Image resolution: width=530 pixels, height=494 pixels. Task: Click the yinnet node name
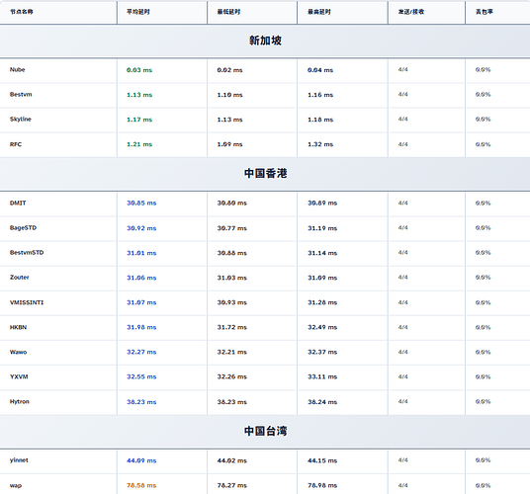tap(19, 460)
